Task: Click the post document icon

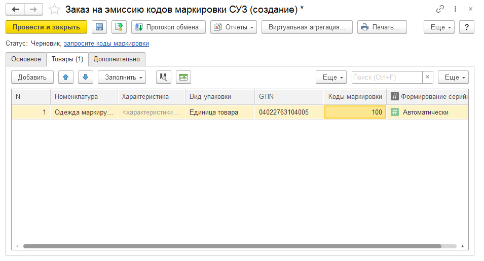Action: [x=119, y=27]
